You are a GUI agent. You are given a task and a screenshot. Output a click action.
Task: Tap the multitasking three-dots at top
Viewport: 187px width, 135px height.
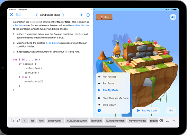pyautogui.click(x=93, y=10)
